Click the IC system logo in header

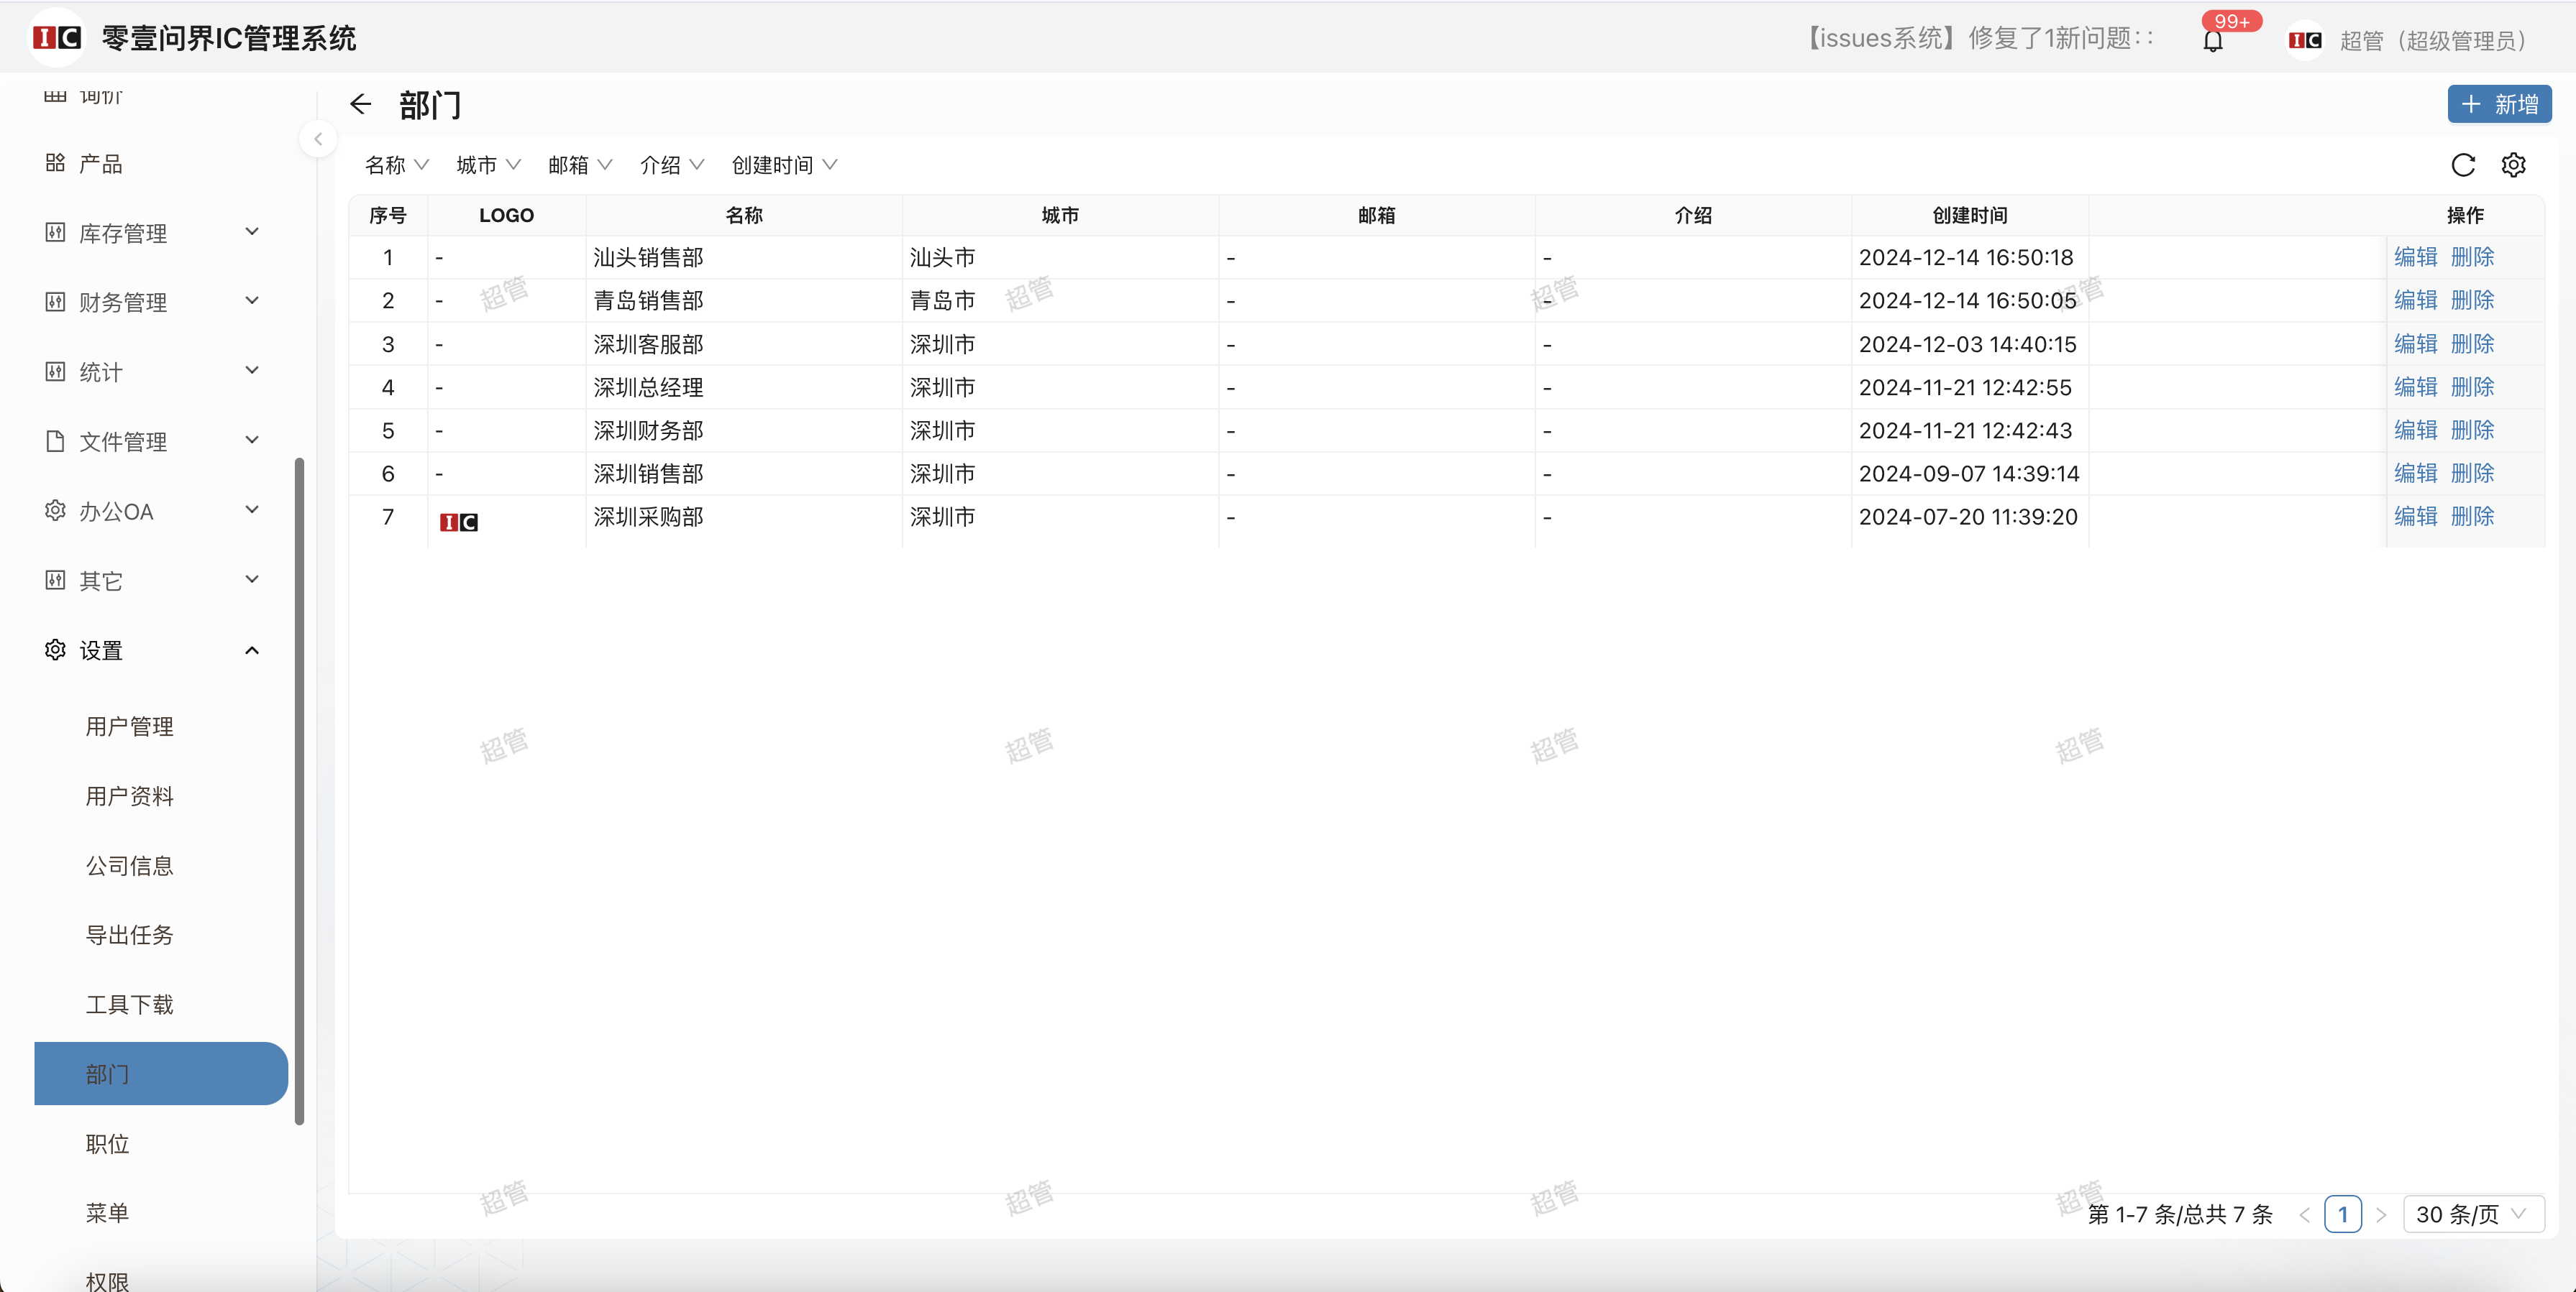point(56,38)
